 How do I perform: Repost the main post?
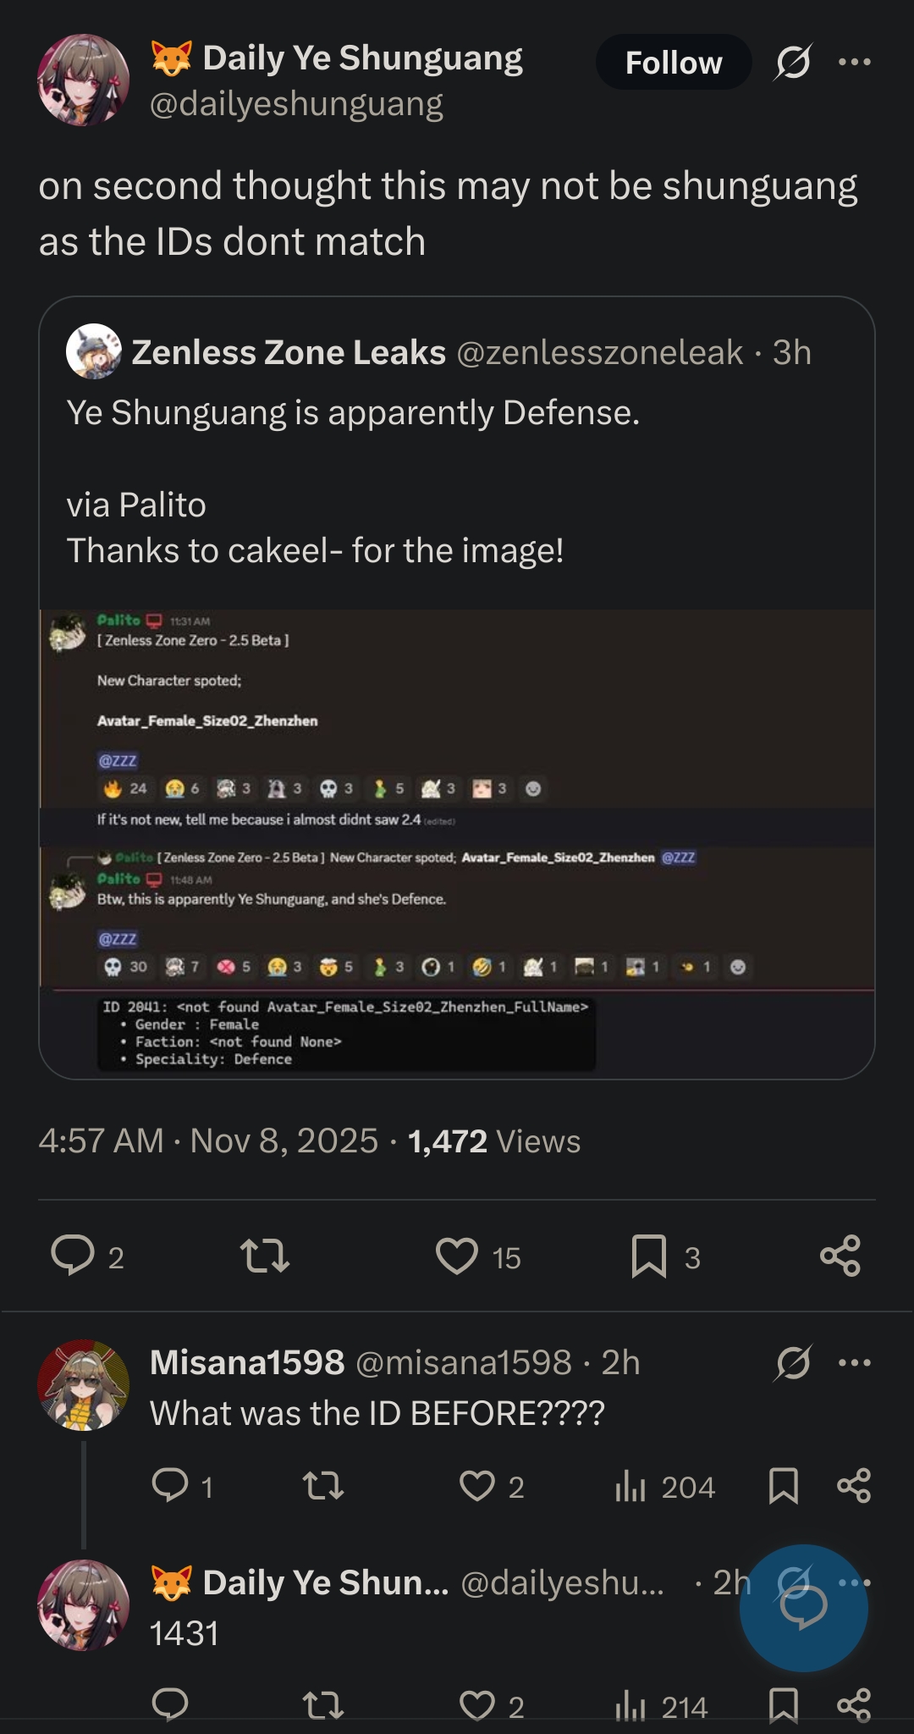pos(265,1256)
